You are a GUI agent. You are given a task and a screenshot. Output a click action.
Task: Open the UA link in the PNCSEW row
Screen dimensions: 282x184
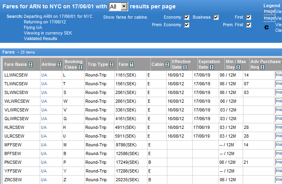pyautogui.click(x=44, y=163)
